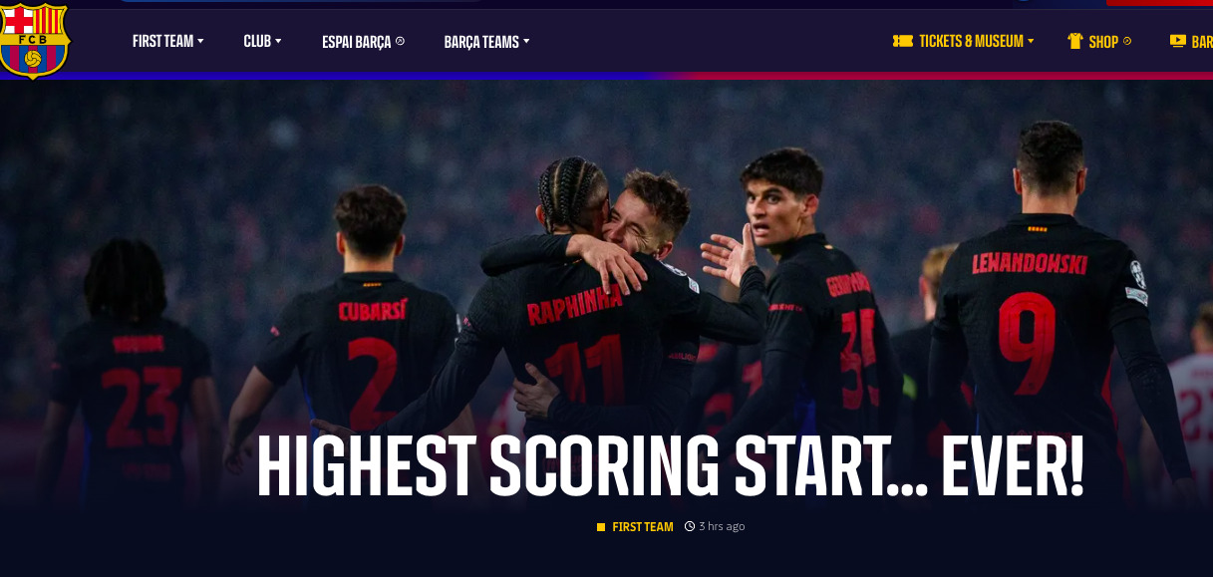Expand the First Team dropdown arrow
Screen dimensions: 1213x577
coord(200,41)
